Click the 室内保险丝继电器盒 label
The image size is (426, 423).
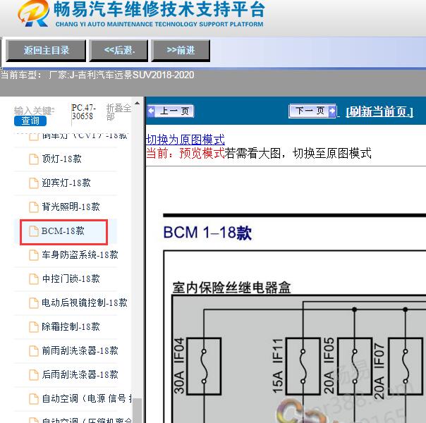coord(231,288)
